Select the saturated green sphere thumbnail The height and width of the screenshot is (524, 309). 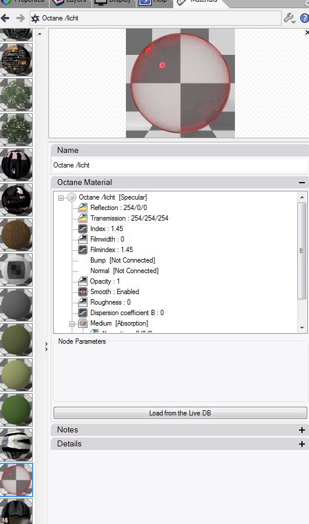(16, 410)
